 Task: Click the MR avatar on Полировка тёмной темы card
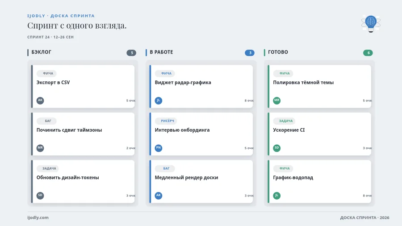[x=276, y=100]
